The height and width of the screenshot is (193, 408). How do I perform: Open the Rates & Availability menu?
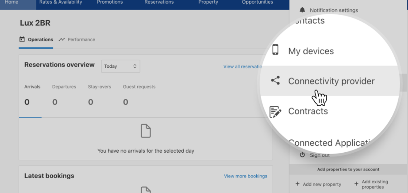coord(61,2)
